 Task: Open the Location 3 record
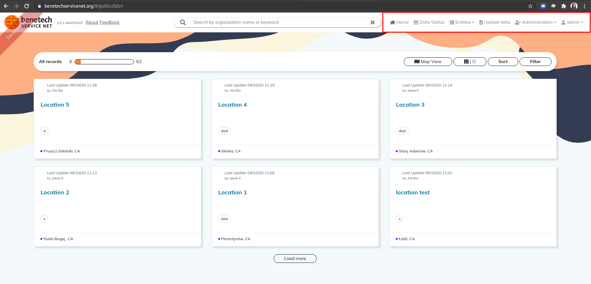click(410, 105)
